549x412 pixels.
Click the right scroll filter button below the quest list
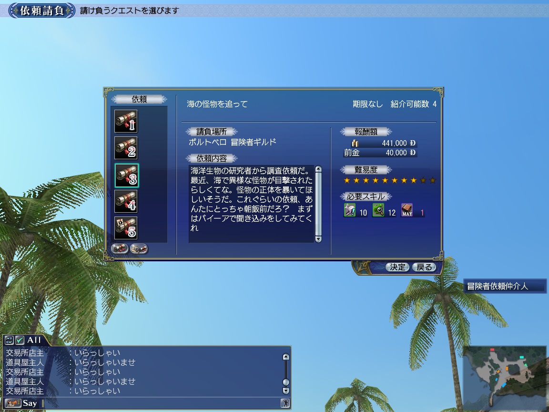click(x=139, y=248)
